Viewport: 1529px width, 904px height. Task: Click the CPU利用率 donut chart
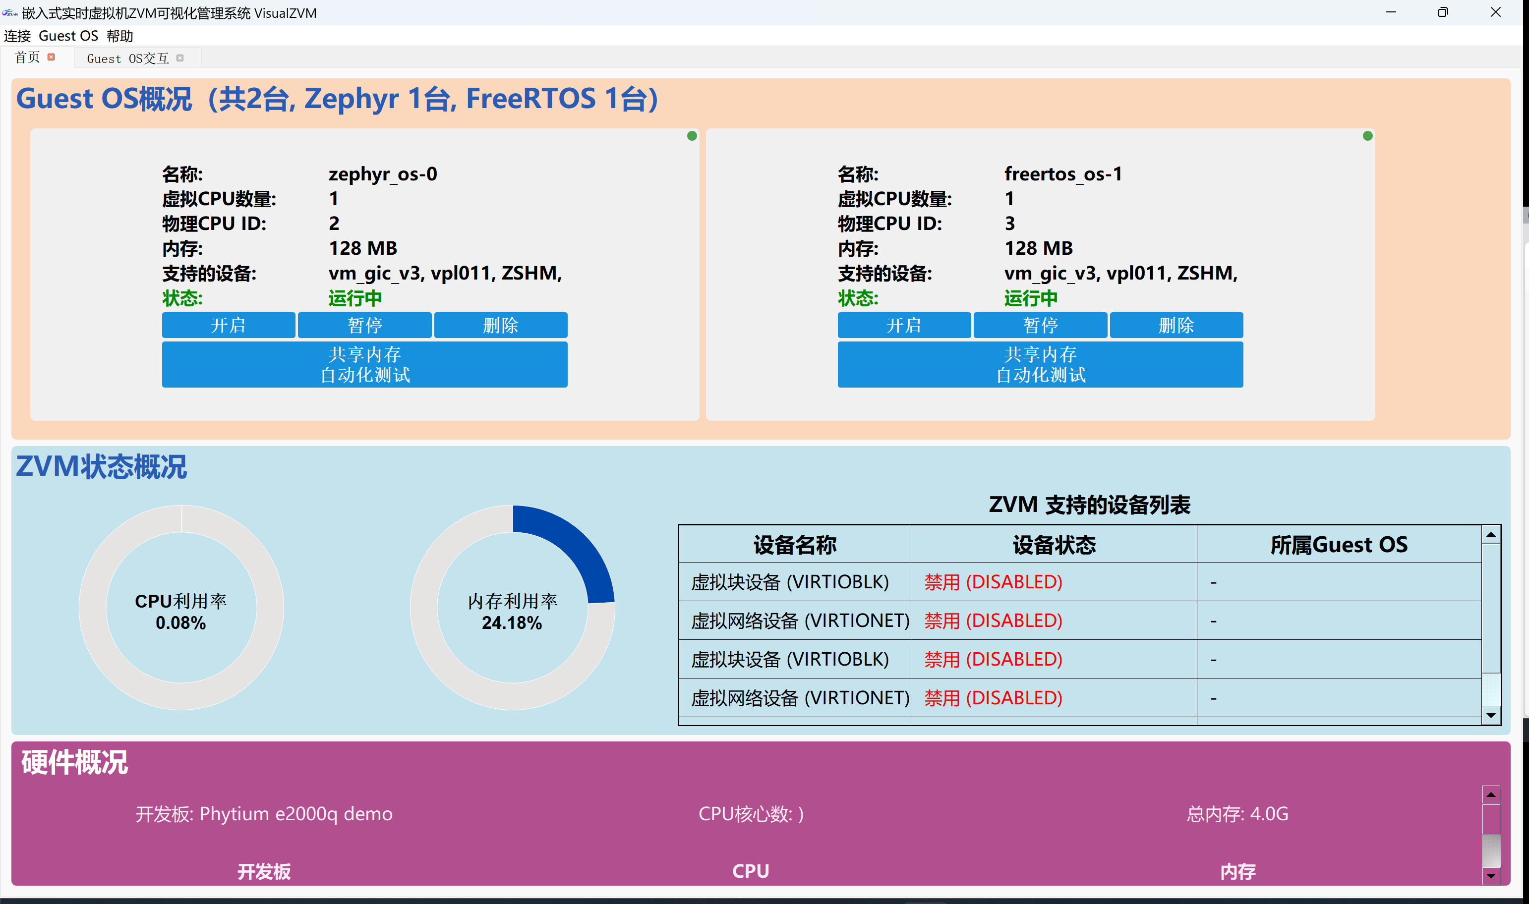tap(181, 607)
